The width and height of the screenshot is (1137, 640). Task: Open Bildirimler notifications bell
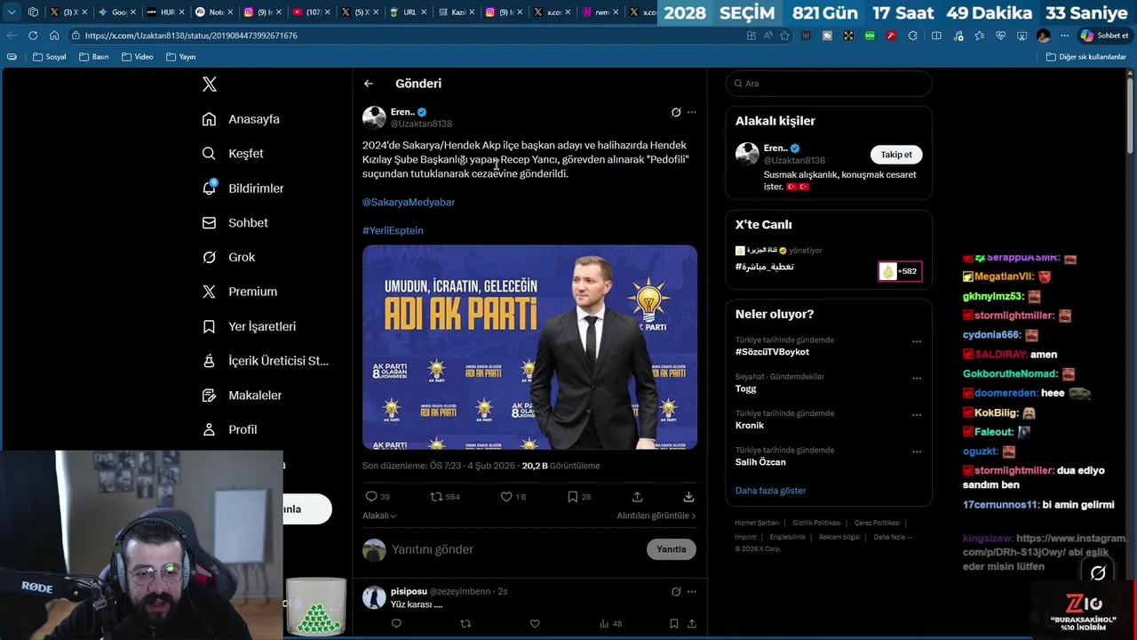pos(243,188)
